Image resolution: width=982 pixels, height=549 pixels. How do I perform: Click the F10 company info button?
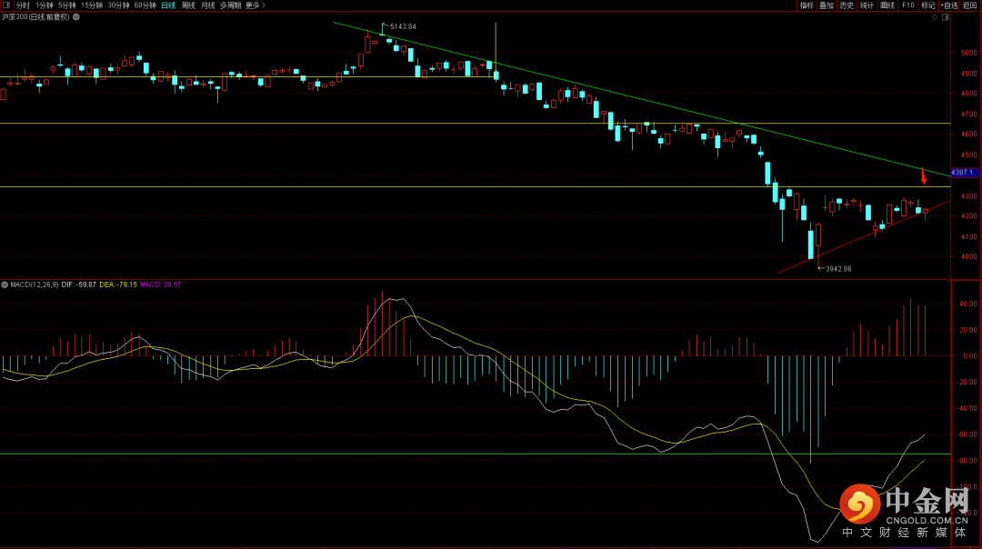tap(907, 5)
